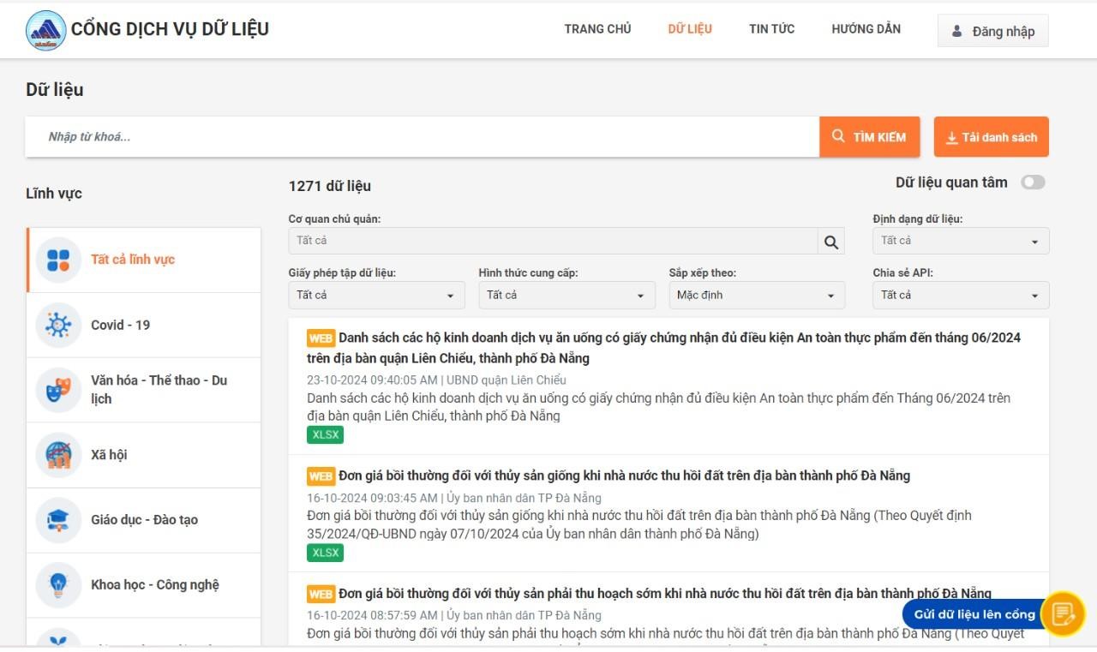Click the user icon beside Đăng nhập

click(957, 32)
